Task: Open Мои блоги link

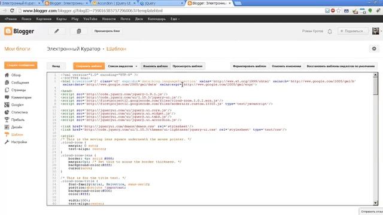Action: click(17, 49)
